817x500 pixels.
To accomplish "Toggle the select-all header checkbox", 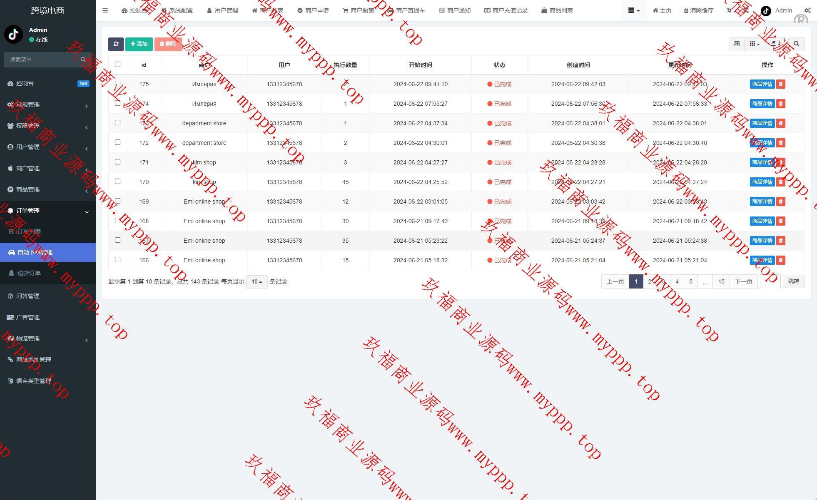I will click(x=117, y=65).
